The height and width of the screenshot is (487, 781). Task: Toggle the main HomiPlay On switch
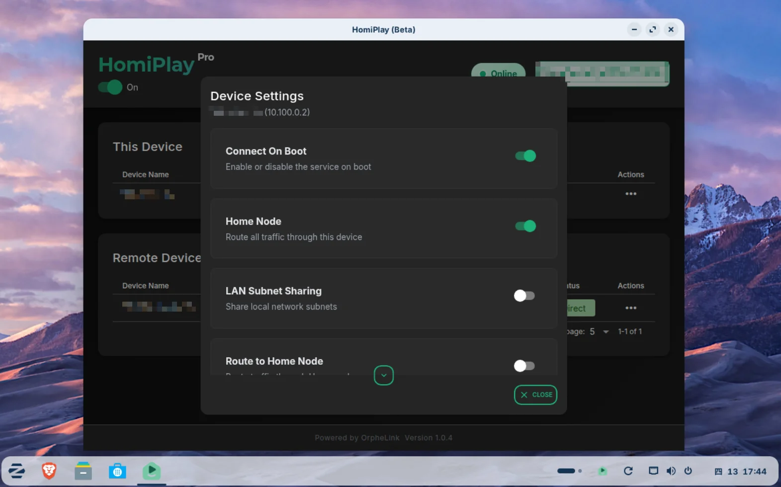110,87
